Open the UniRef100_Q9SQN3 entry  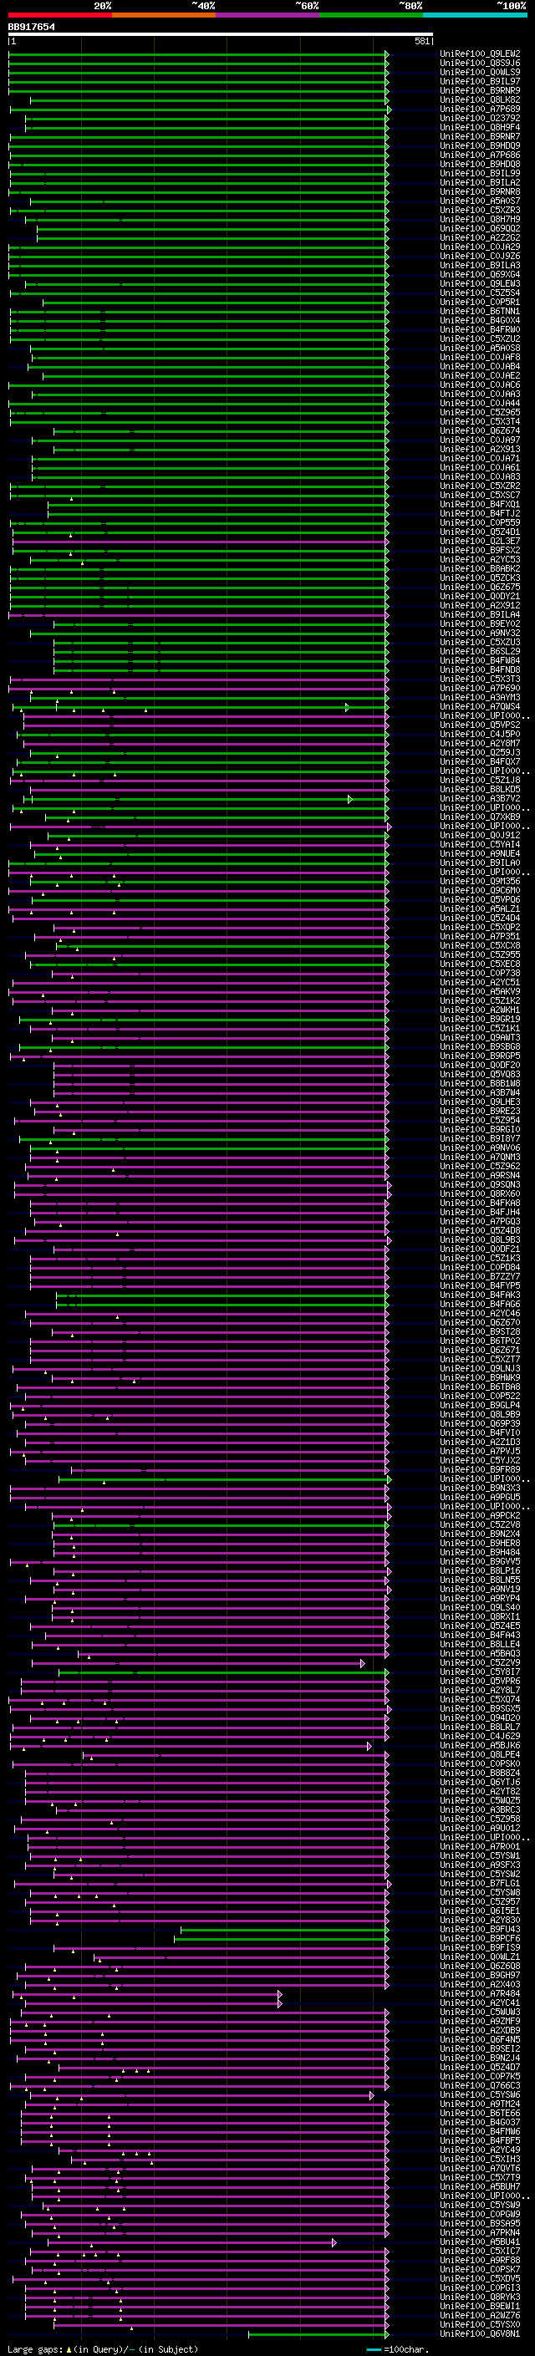pyautogui.click(x=480, y=1184)
